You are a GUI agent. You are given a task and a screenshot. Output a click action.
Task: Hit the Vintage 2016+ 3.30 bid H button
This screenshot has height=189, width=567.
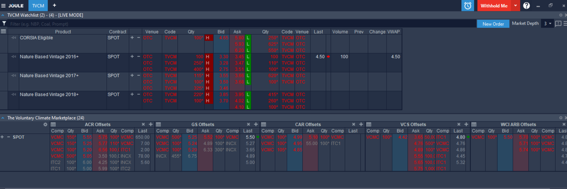click(208, 57)
